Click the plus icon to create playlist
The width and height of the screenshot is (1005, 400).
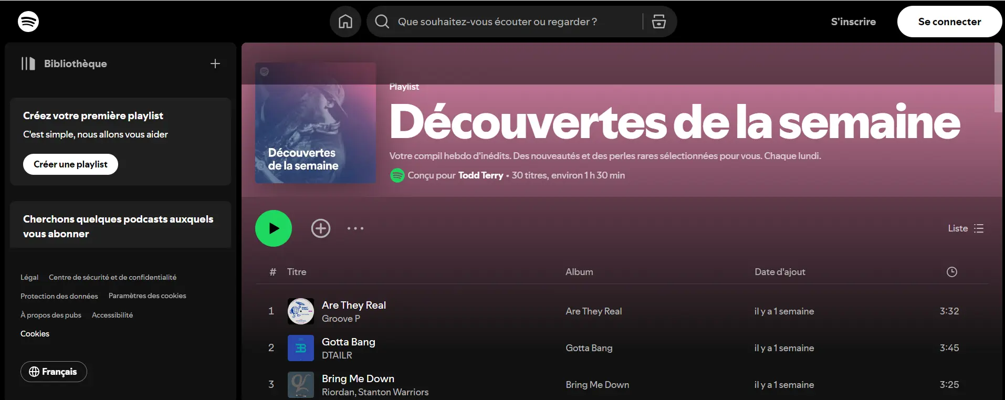point(215,64)
